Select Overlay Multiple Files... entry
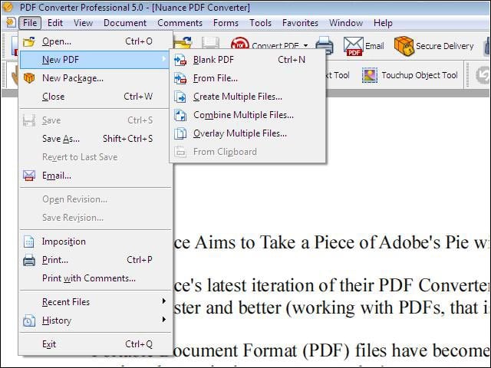This screenshot has height=368, width=491. 247,133
